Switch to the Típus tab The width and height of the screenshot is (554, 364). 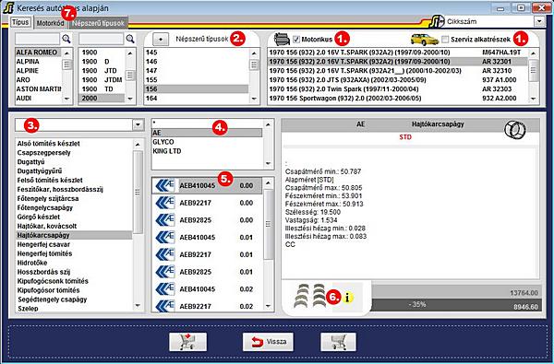[x=20, y=22]
